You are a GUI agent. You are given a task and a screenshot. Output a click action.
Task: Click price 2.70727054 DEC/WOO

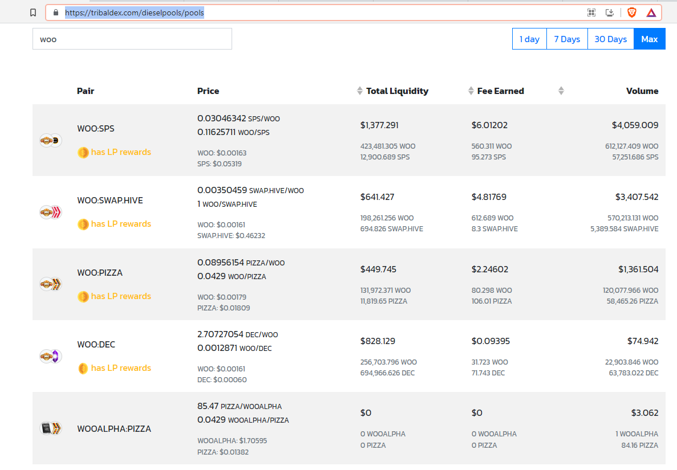[238, 334]
